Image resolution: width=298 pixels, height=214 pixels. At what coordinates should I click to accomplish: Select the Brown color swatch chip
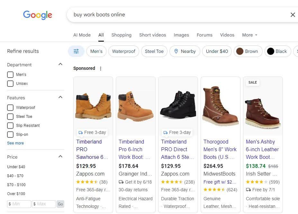point(239,51)
